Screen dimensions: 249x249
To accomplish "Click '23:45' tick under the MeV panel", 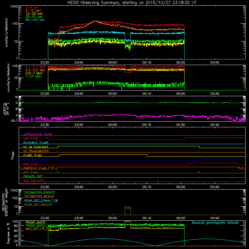I will [79, 94].
